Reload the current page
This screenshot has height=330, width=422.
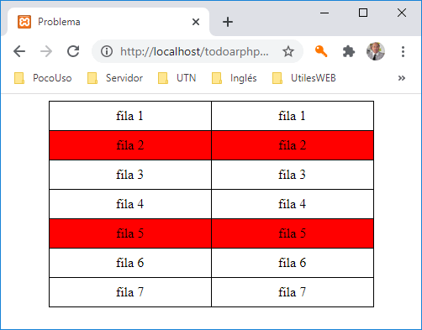click(73, 51)
